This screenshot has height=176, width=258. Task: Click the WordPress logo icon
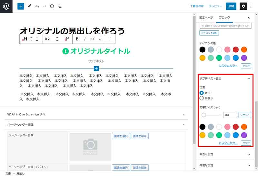point(6,6)
